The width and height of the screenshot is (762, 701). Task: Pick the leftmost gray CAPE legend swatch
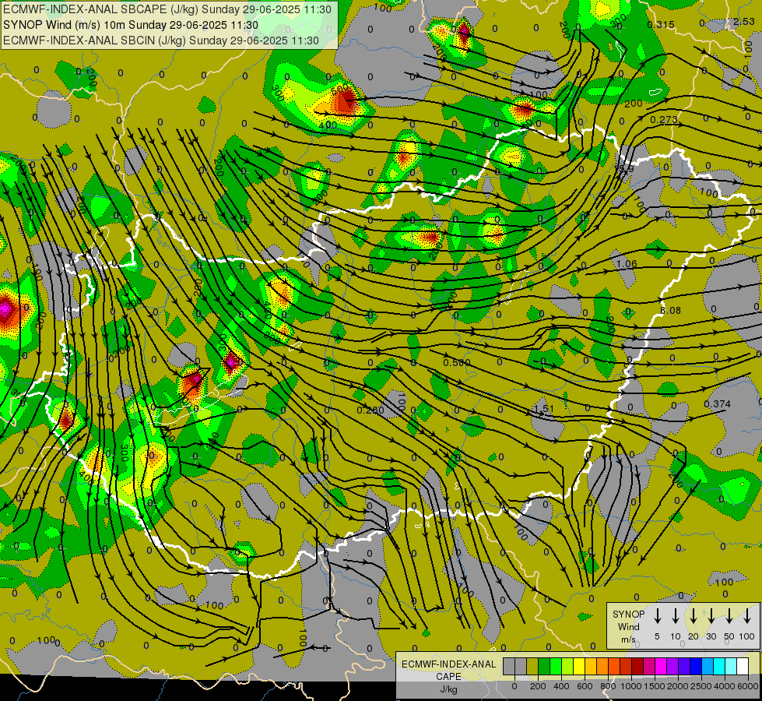point(509,666)
